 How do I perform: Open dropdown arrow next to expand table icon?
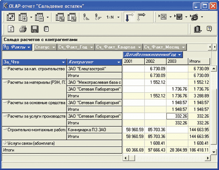tap(31, 17)
